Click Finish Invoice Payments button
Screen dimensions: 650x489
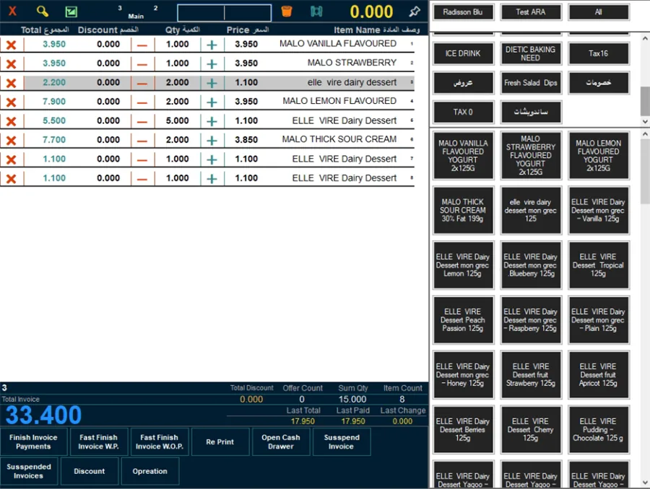33,442
